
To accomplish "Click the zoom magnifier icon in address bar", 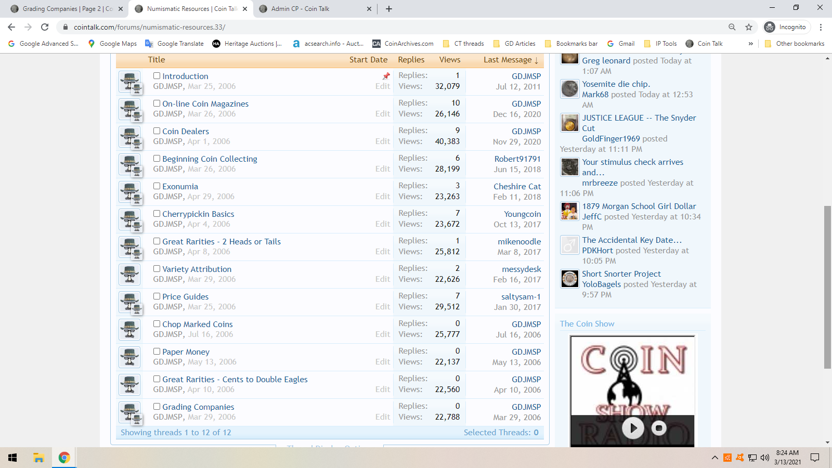I will click(x=732, y=27).
